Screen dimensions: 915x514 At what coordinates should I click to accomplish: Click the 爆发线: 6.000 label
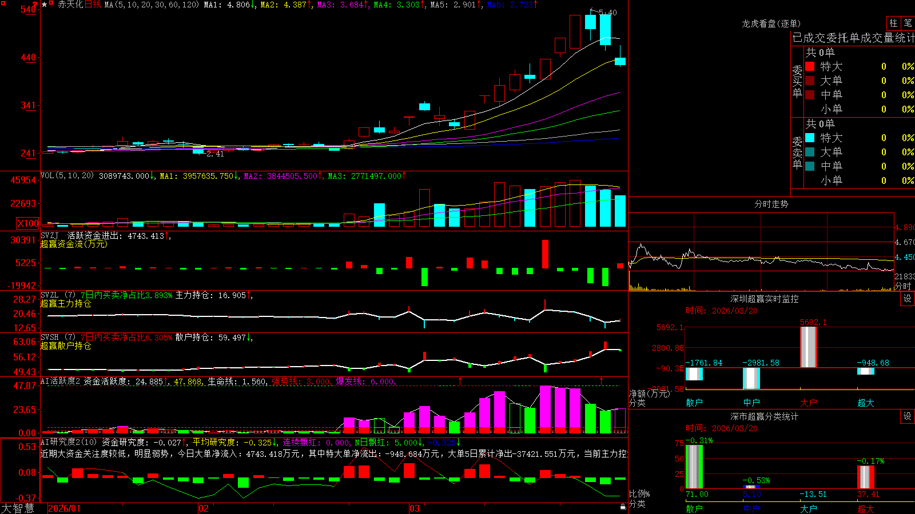point(365,382)
